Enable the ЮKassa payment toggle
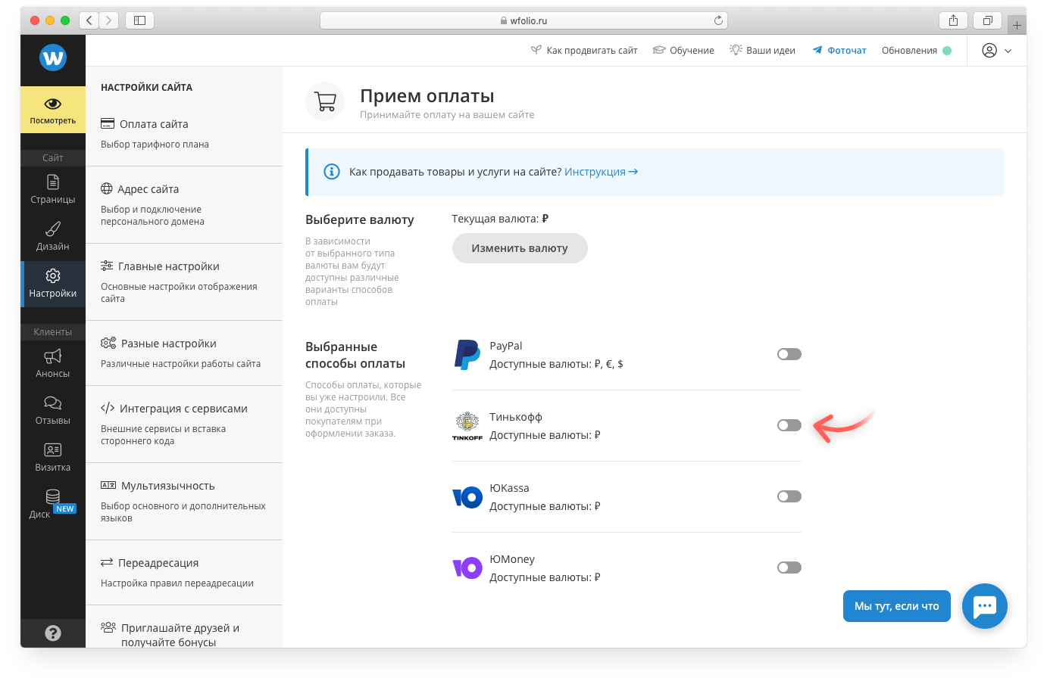Viewport: 1047px width, 681px height. [789, 496]
